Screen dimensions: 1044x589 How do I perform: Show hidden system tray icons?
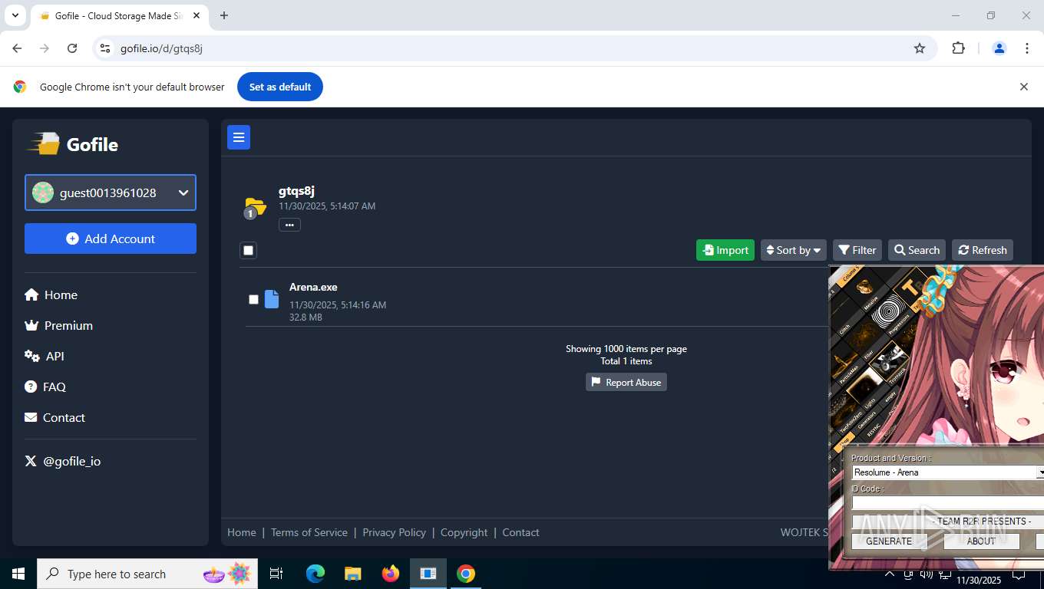pos(890,574)
